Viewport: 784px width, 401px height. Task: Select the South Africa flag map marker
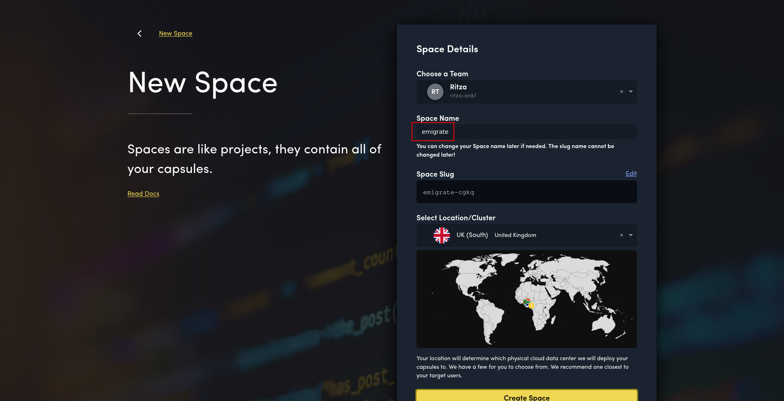tap(526, 302)
